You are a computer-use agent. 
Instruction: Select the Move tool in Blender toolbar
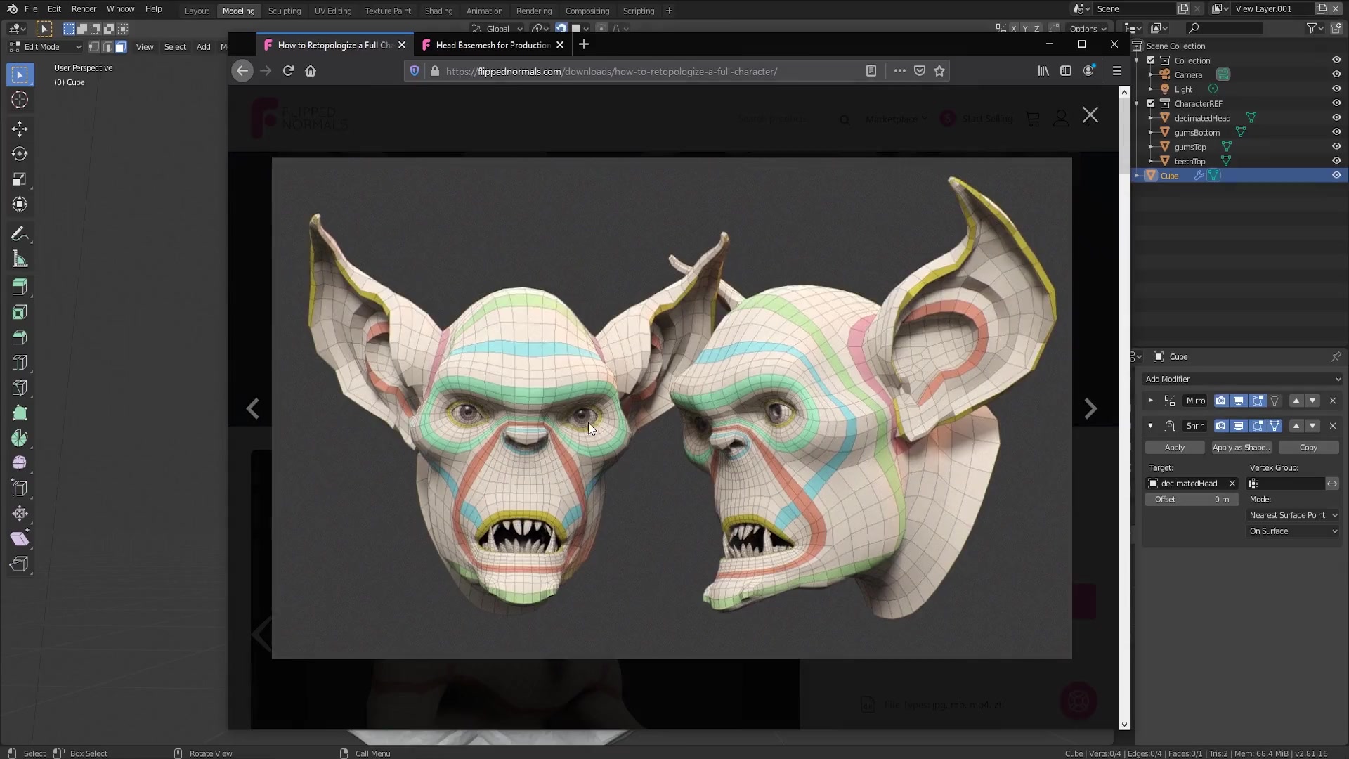[x=20, y=129]
